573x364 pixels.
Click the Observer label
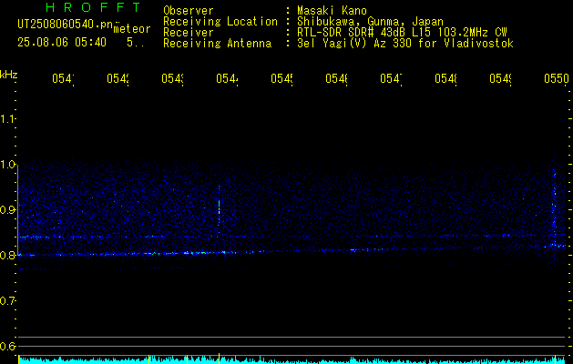(189, 11)
